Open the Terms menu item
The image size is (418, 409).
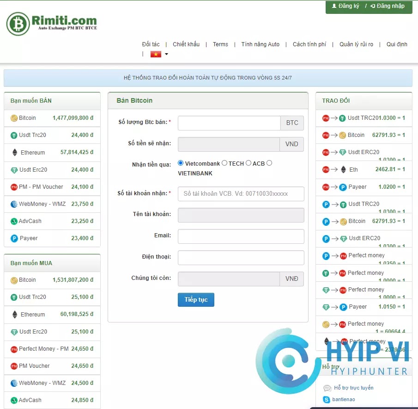tap(220, 44)
